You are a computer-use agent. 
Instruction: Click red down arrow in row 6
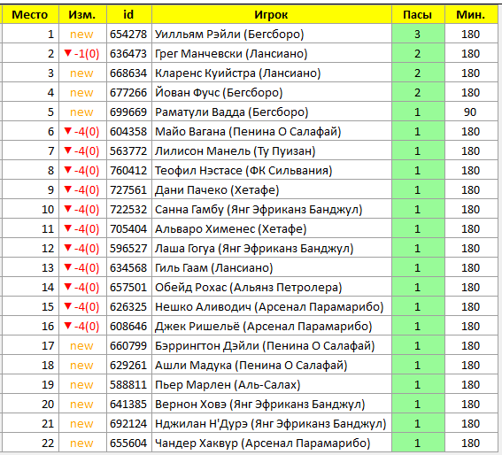click(67, 131)
